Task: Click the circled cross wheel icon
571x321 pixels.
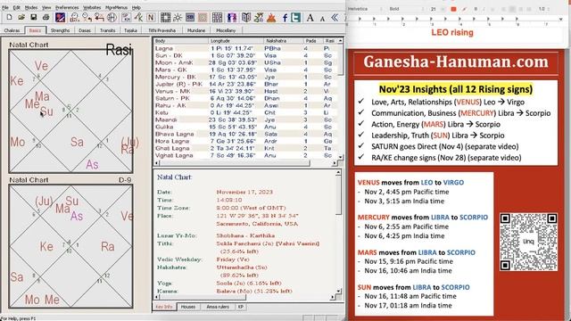Action: (112, 18)
